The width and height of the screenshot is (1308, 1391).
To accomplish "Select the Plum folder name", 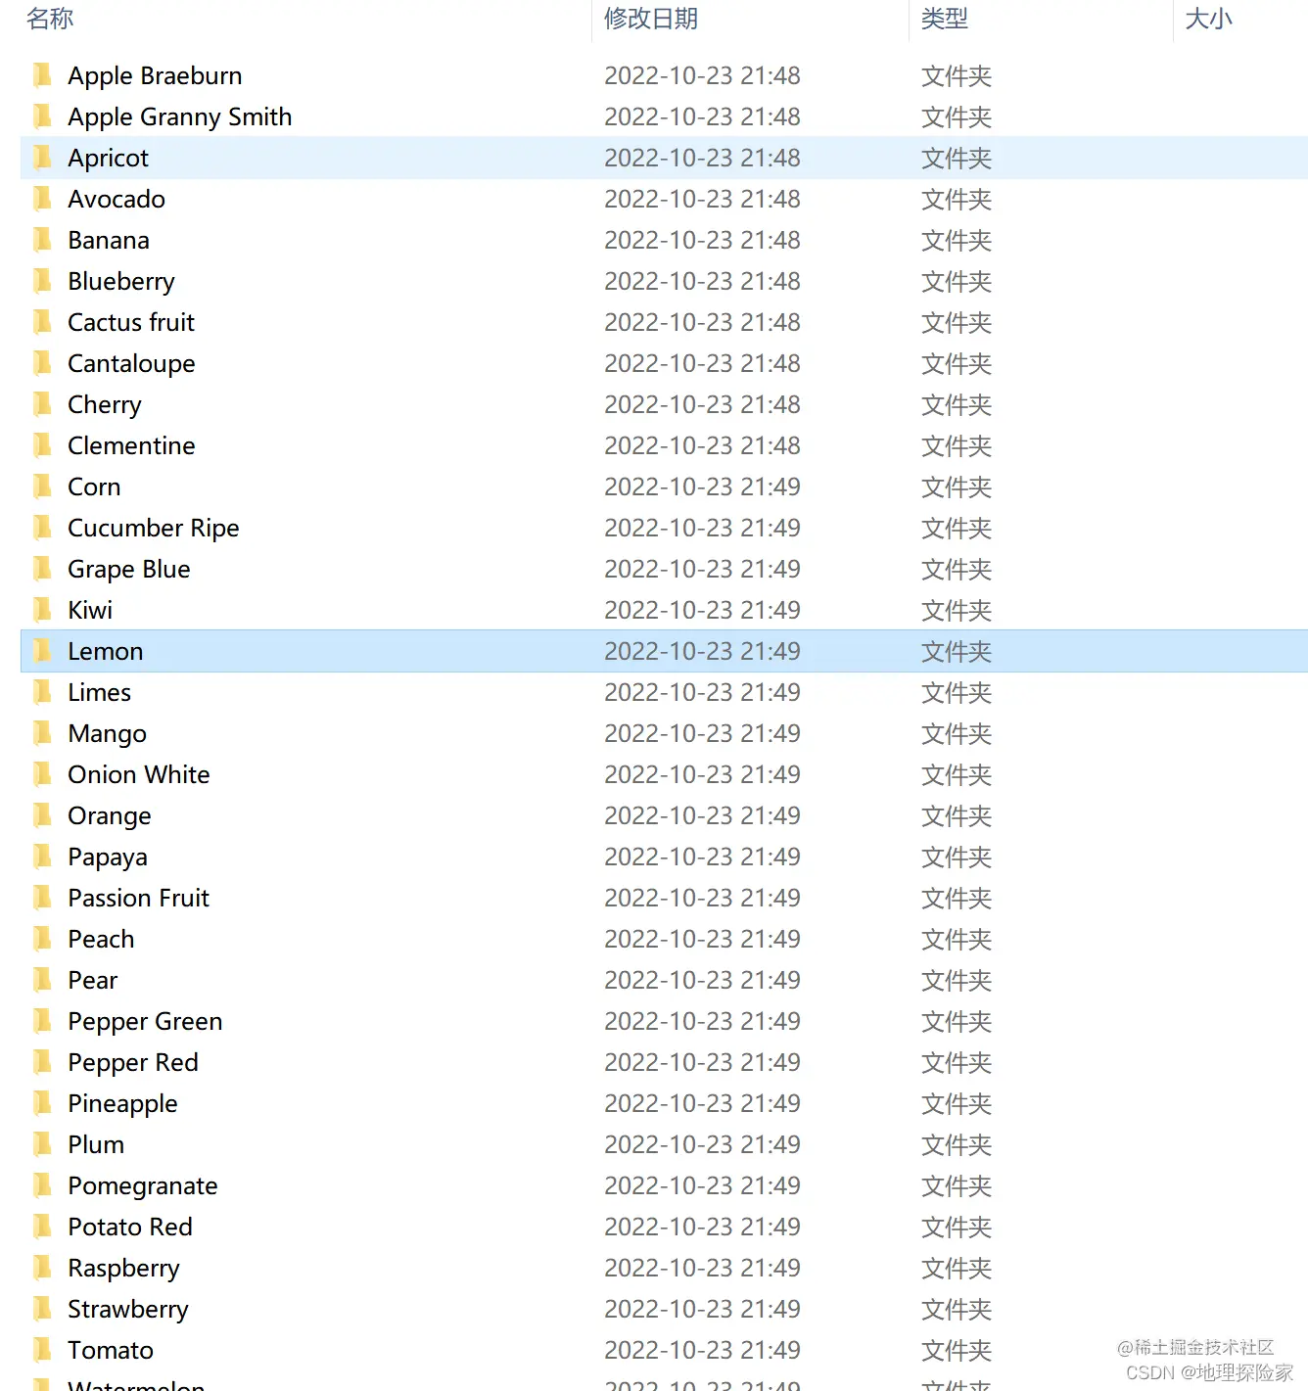I will [x=96, y=1144].
